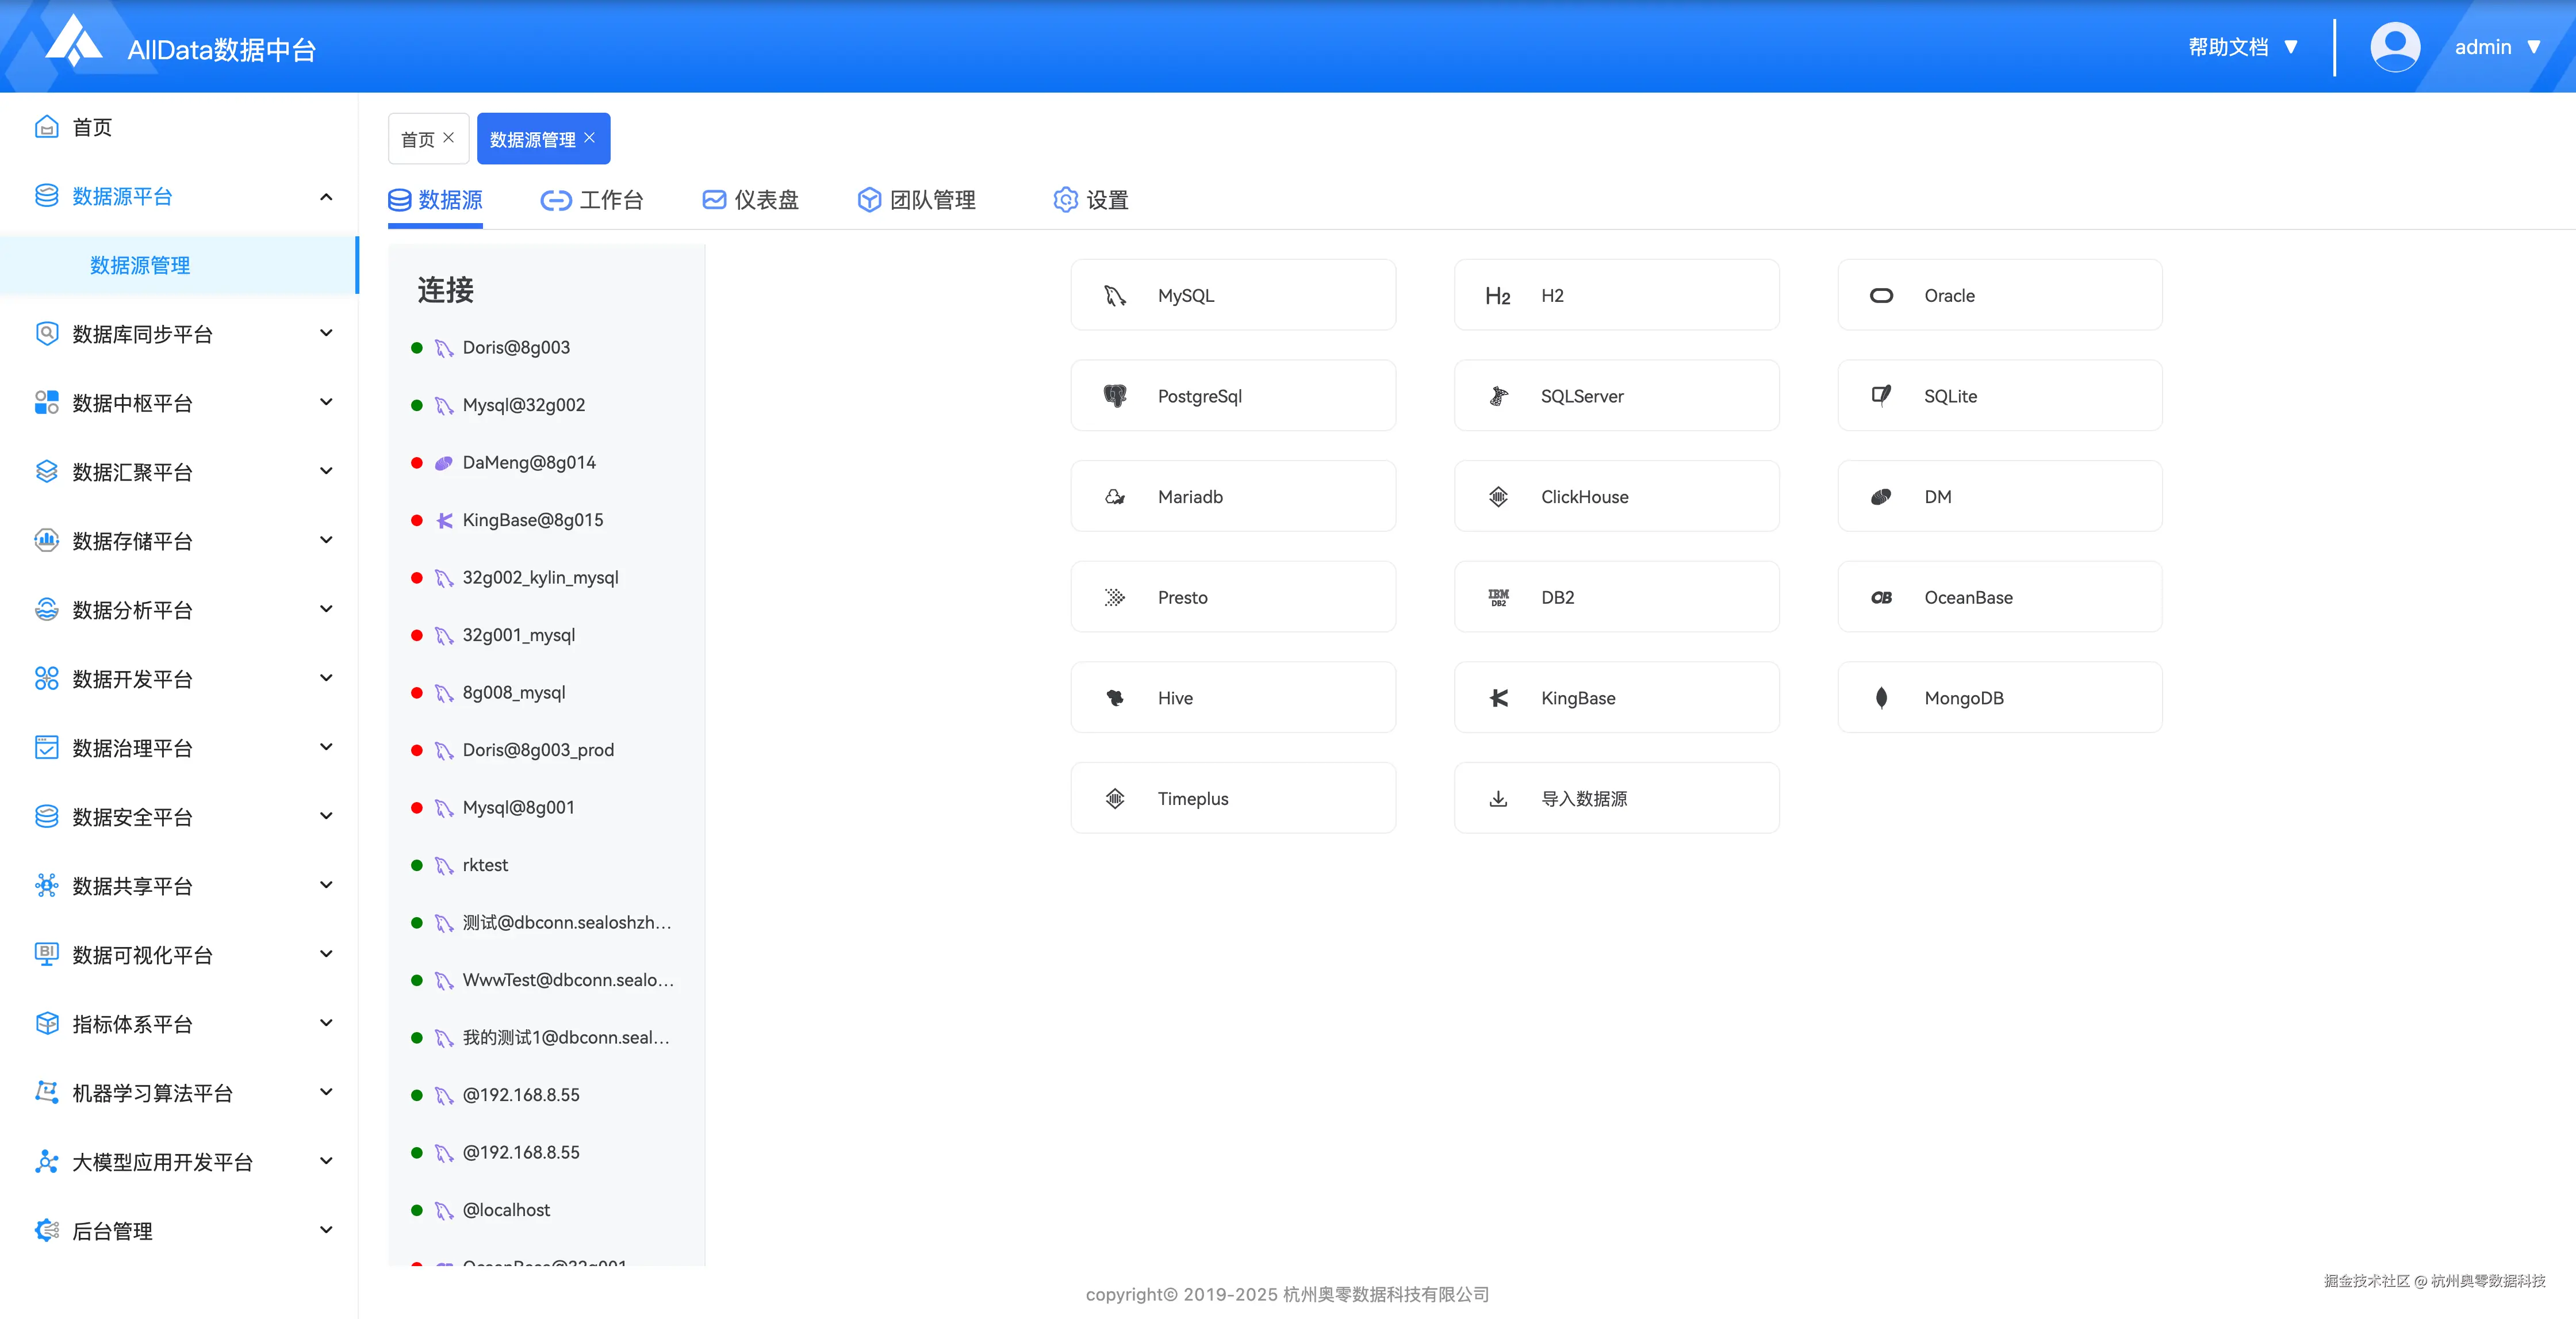
Task: Click the import data source download icon
Action: (x=1498, y=799)
